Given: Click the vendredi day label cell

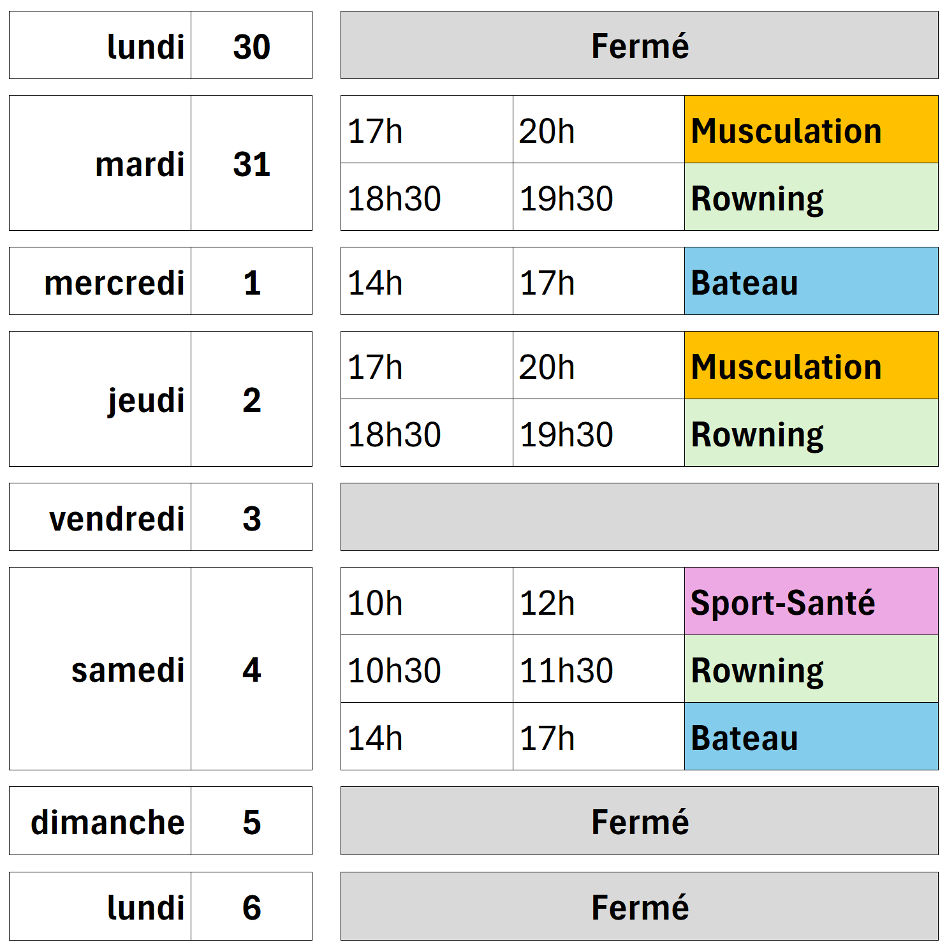Looking at the screenshot, I should coord(100,517).
